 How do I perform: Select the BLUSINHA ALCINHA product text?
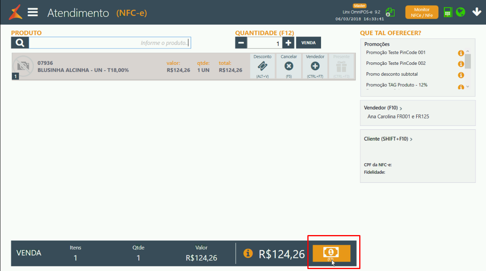click(x=83, y=70)
